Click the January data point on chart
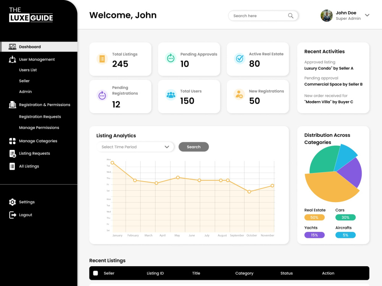Image resolution: width=382 pixels, height=286 pixels. [x=112, y=163]
